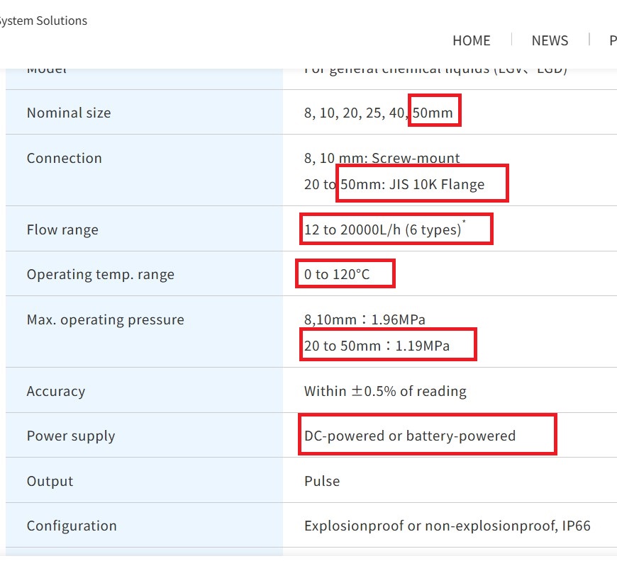Select the Nominal size row label
Screen dimensions: 617x561
[69, 113]
